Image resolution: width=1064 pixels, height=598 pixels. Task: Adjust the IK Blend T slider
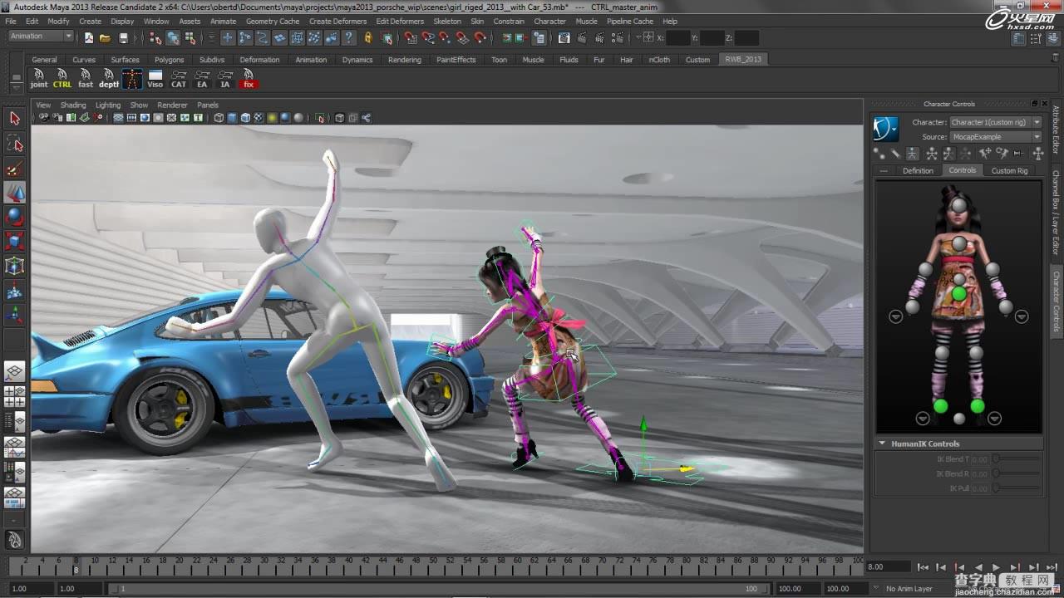[x=1017, y=459]
